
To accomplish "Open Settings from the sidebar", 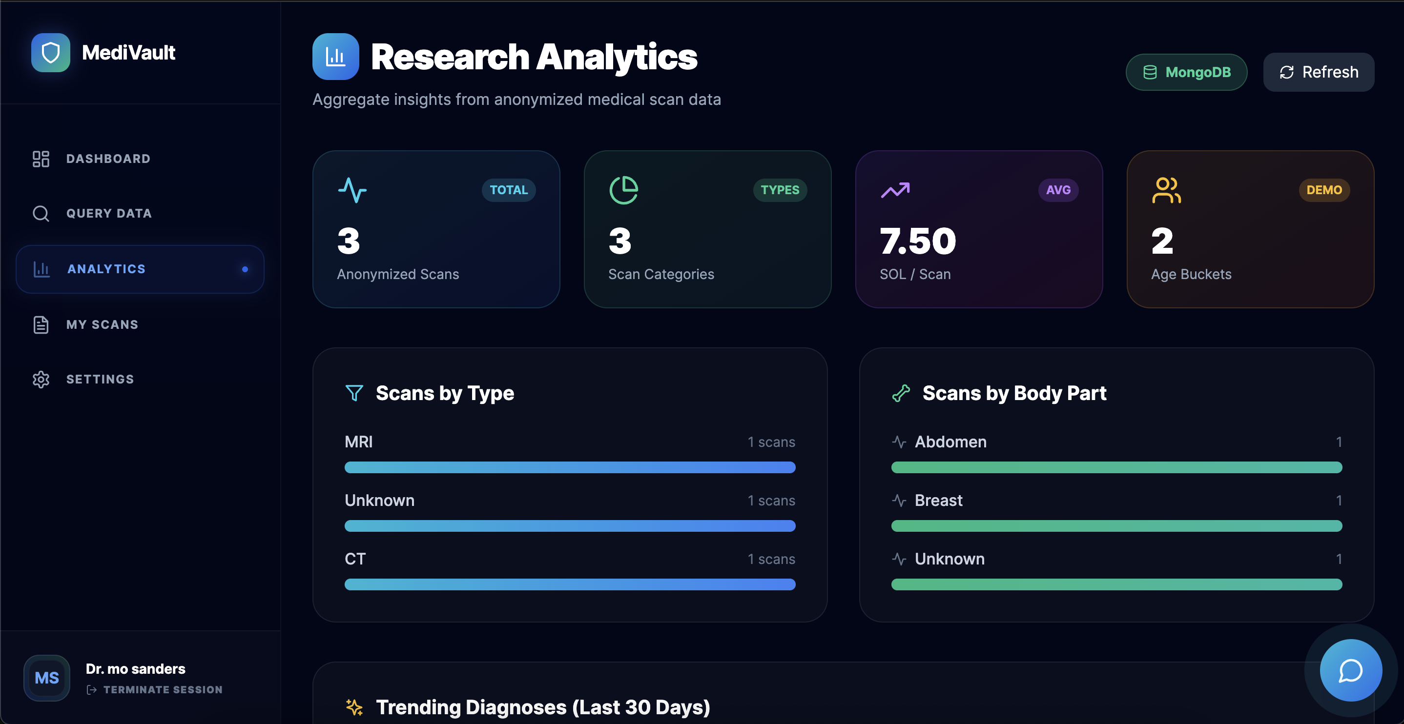I will pos(100,379).
